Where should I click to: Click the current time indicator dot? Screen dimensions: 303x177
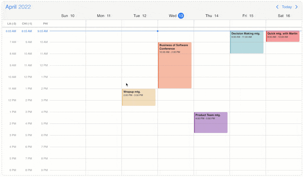[x=158, y=31]
